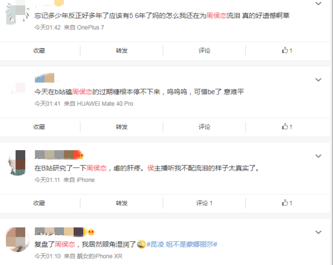
Task: Open the 01:10 post author's avatar
Action: tap(17, 240)
